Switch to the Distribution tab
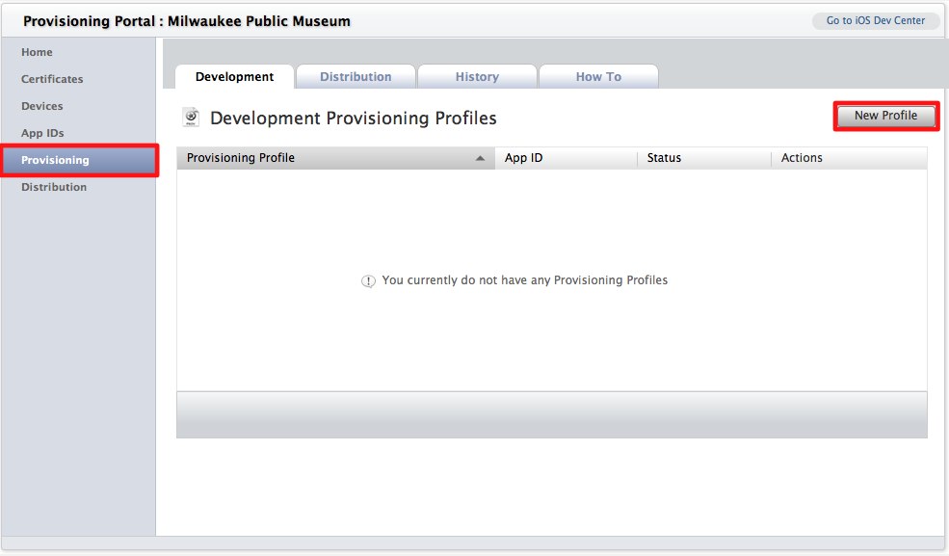Image resolution: width=949 pixels, height=556 pixels. tap(356, 77)
